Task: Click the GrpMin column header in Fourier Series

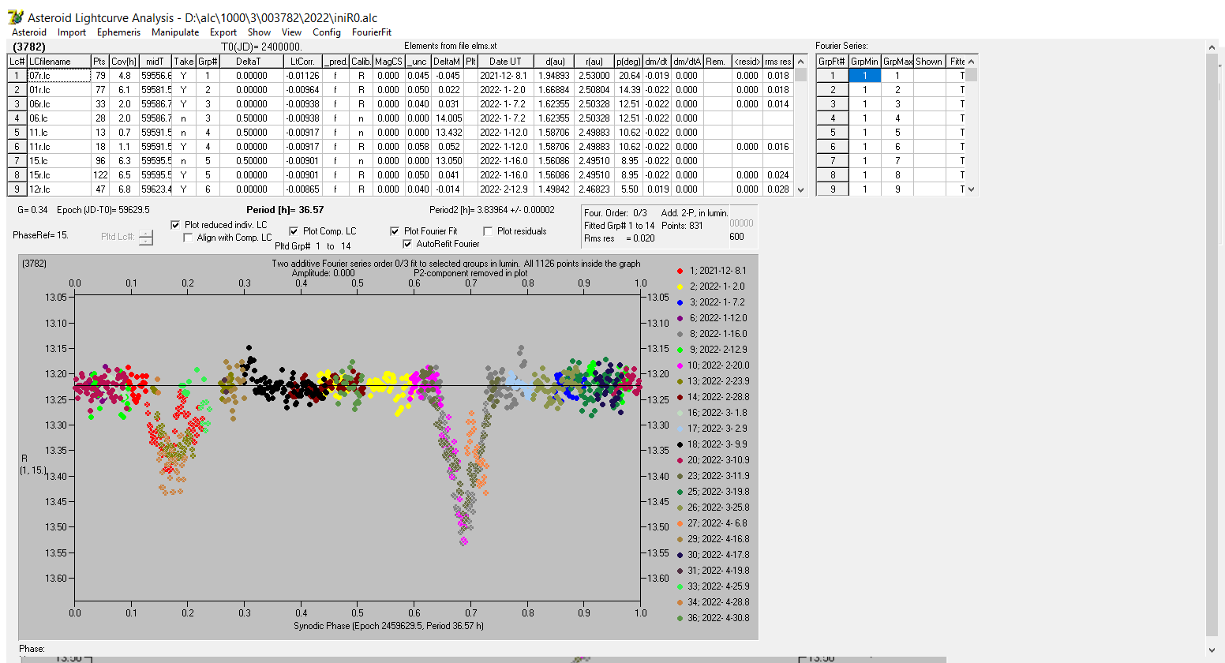Action: [864, 62]
